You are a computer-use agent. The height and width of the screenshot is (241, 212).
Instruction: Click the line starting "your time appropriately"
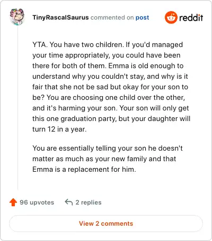(107, 55)
